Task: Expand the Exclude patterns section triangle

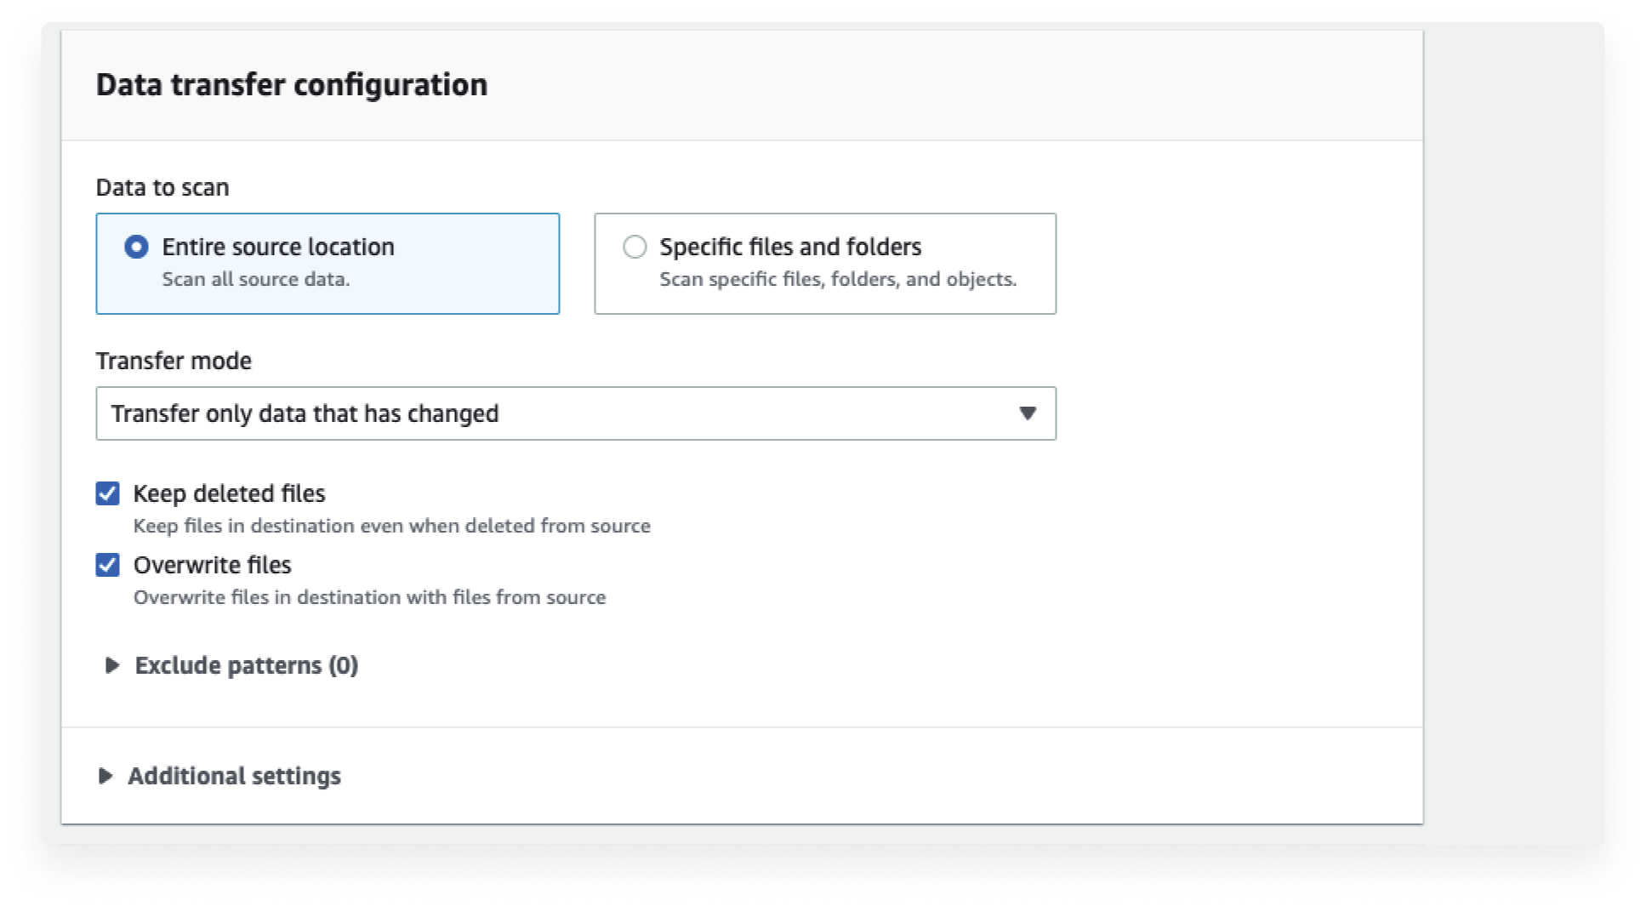Action: (x=111, y=665)
